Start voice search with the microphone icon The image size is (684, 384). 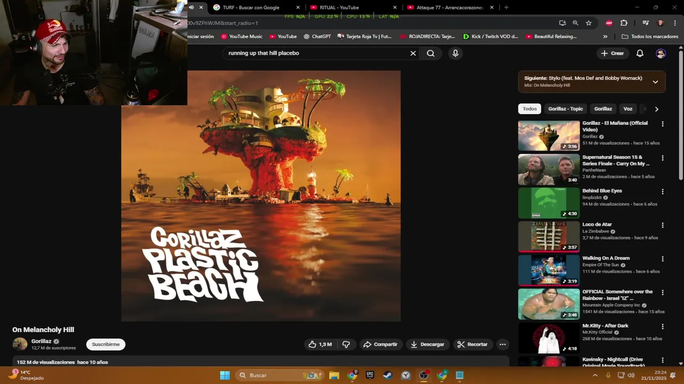(455, 53)
